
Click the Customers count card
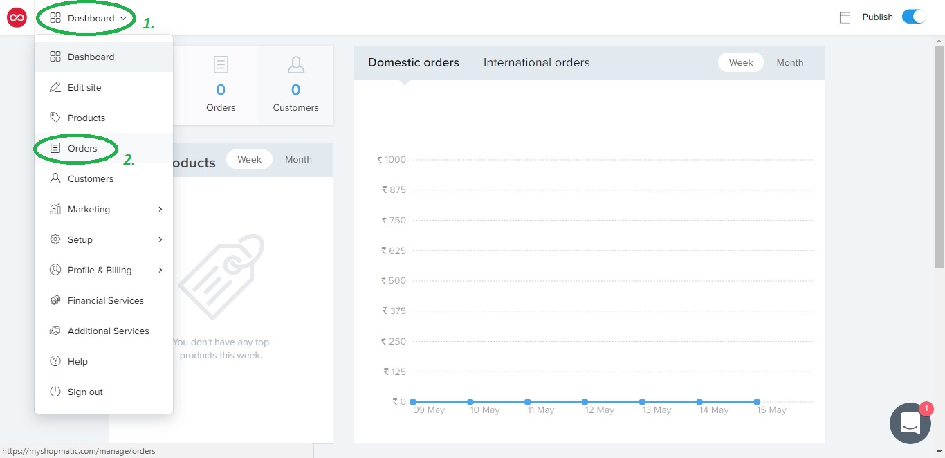296,85
